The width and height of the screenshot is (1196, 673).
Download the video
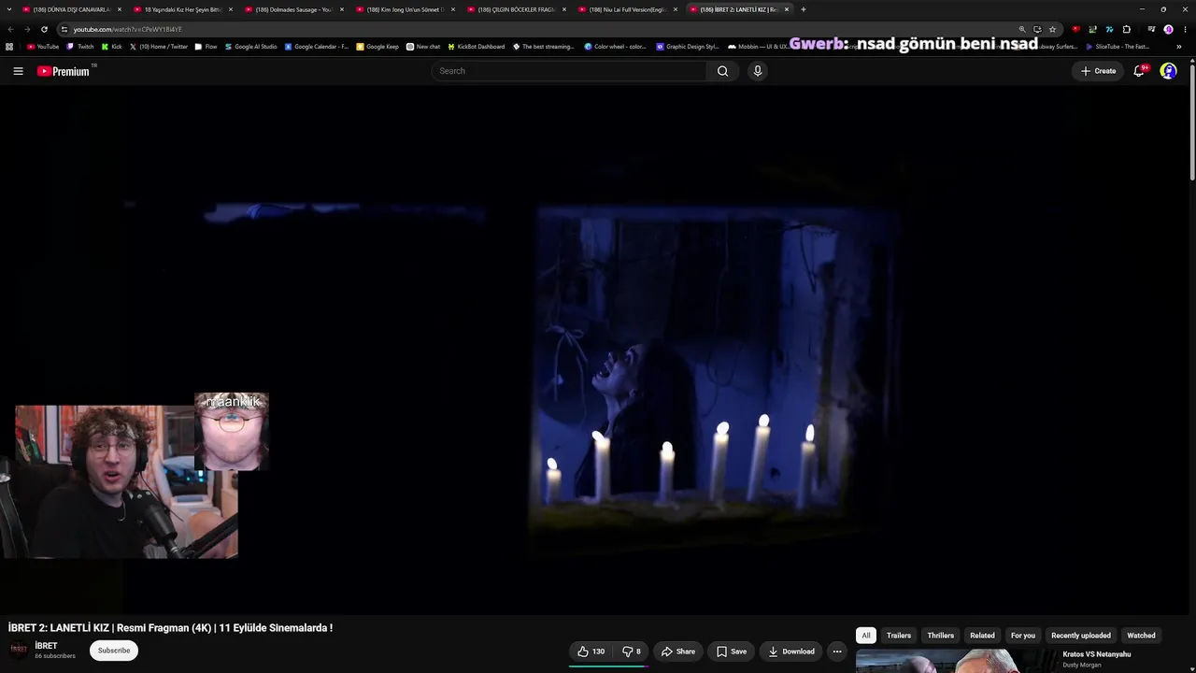791,652
